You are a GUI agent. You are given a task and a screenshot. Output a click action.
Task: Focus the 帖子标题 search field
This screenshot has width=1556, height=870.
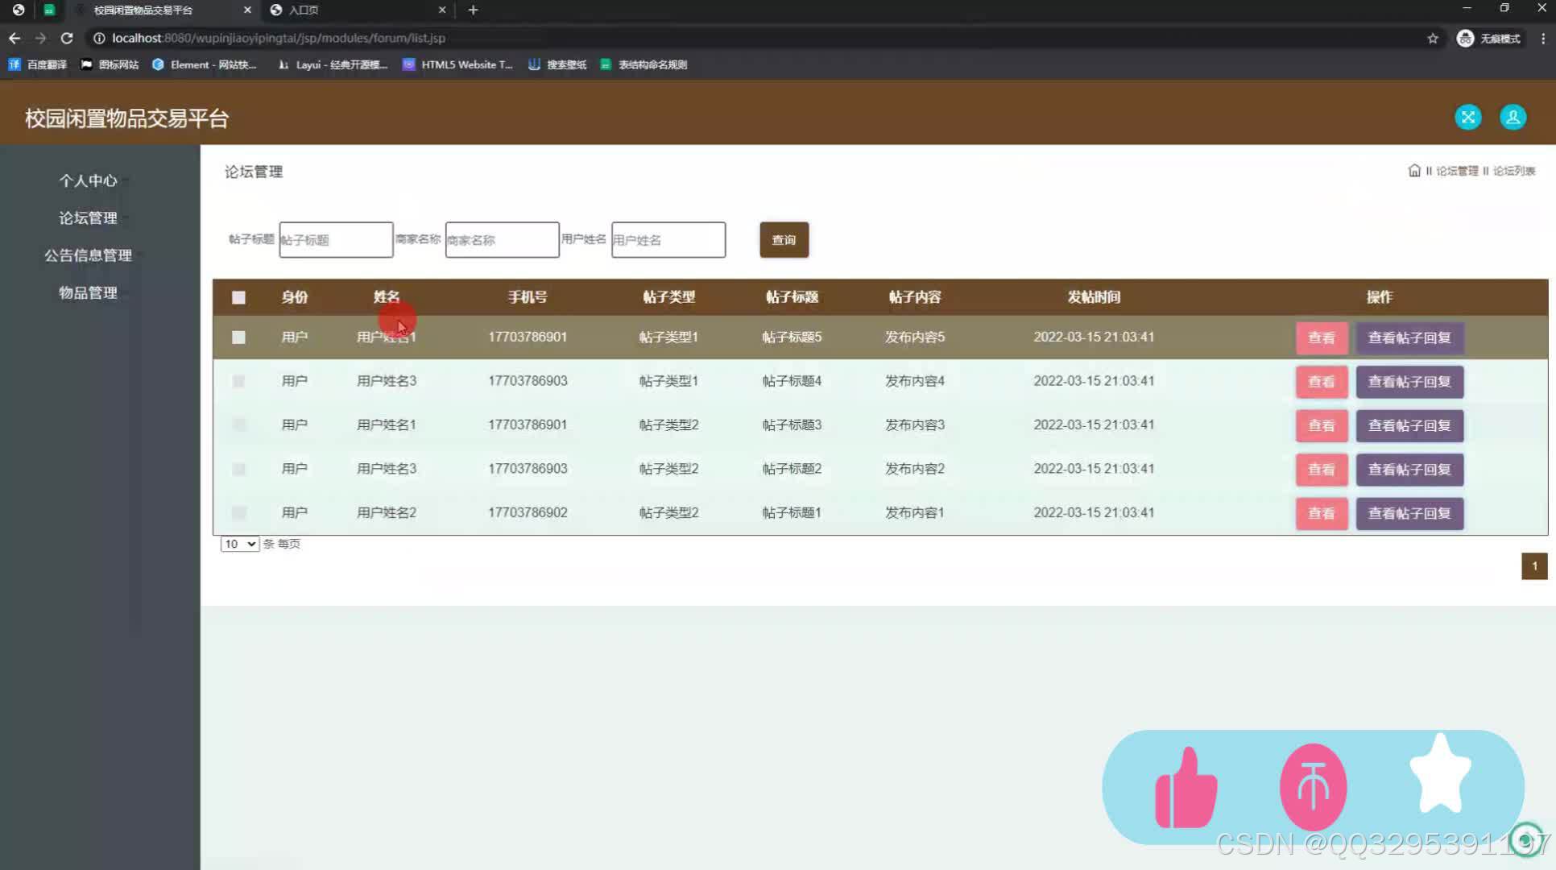point(336,240)
